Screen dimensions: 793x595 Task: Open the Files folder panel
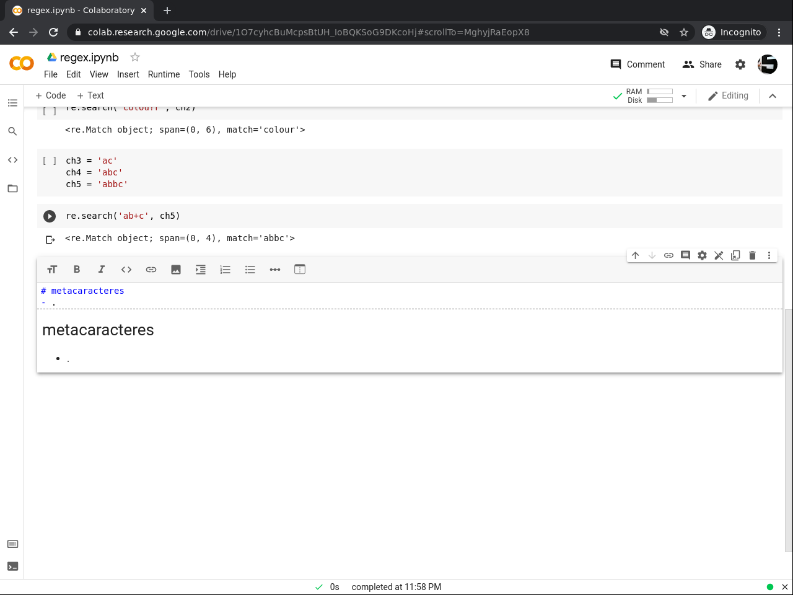coord(12,188)
